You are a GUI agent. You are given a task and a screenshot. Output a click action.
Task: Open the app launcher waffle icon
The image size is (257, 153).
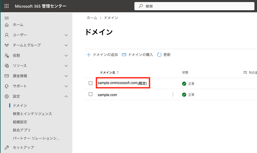7,6
